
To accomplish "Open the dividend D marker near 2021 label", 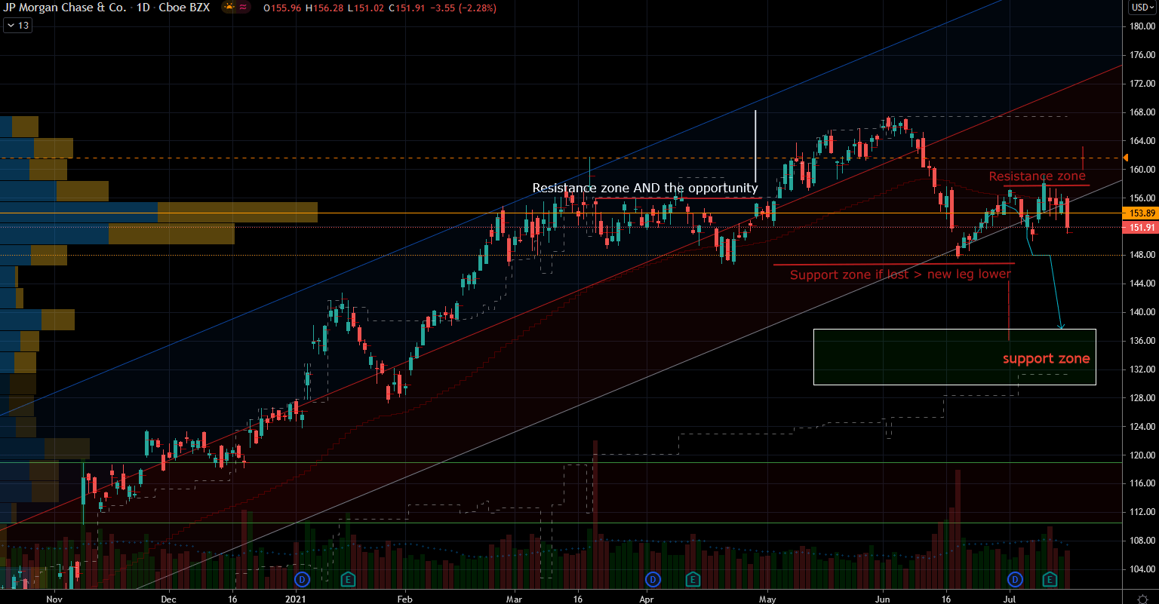I will [303, 579].
